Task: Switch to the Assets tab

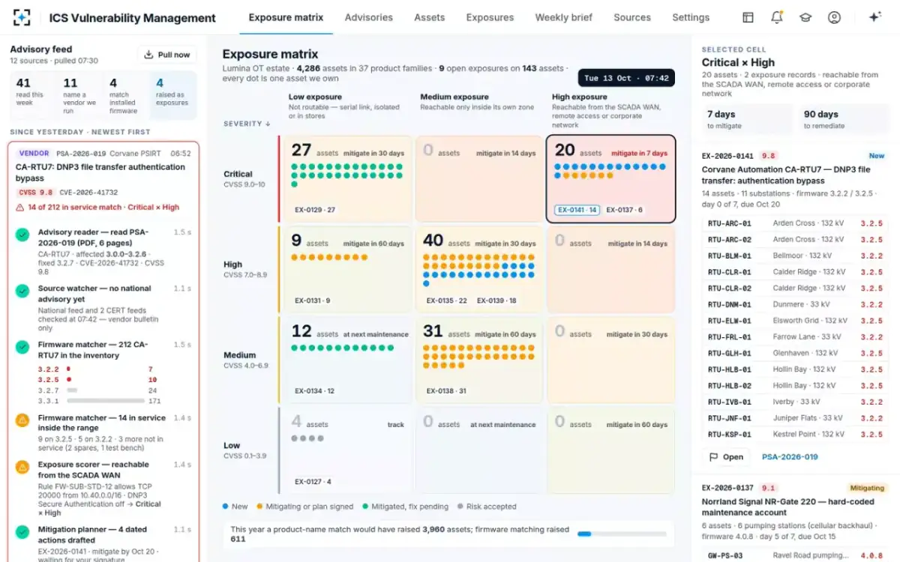Action: pyautogui.click(x=430, y=17)
